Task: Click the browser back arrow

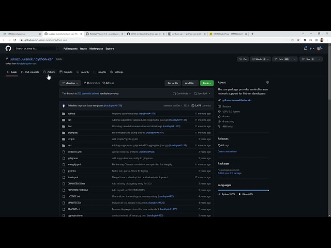Action: (4, 40)
